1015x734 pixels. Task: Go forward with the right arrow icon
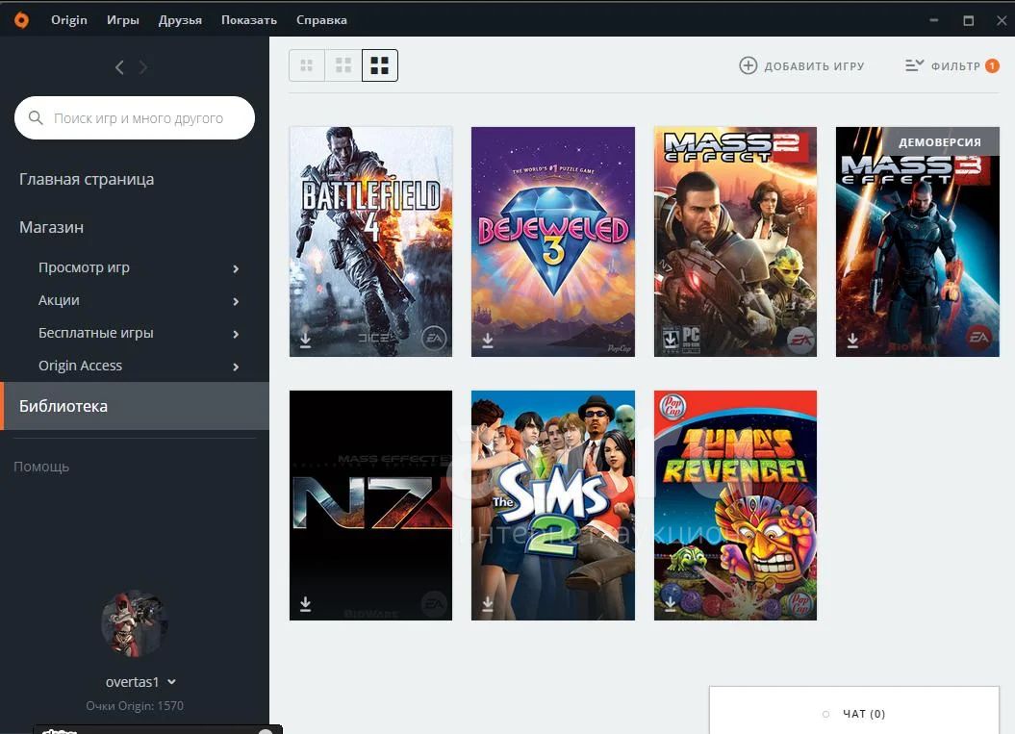pos(143,67)
